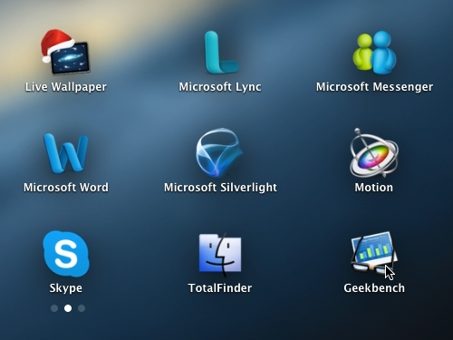Image resolution: width=453 pixels, height=340 pixels.
Task: Open the Geekbench app icon
Action: click(374, 253)
